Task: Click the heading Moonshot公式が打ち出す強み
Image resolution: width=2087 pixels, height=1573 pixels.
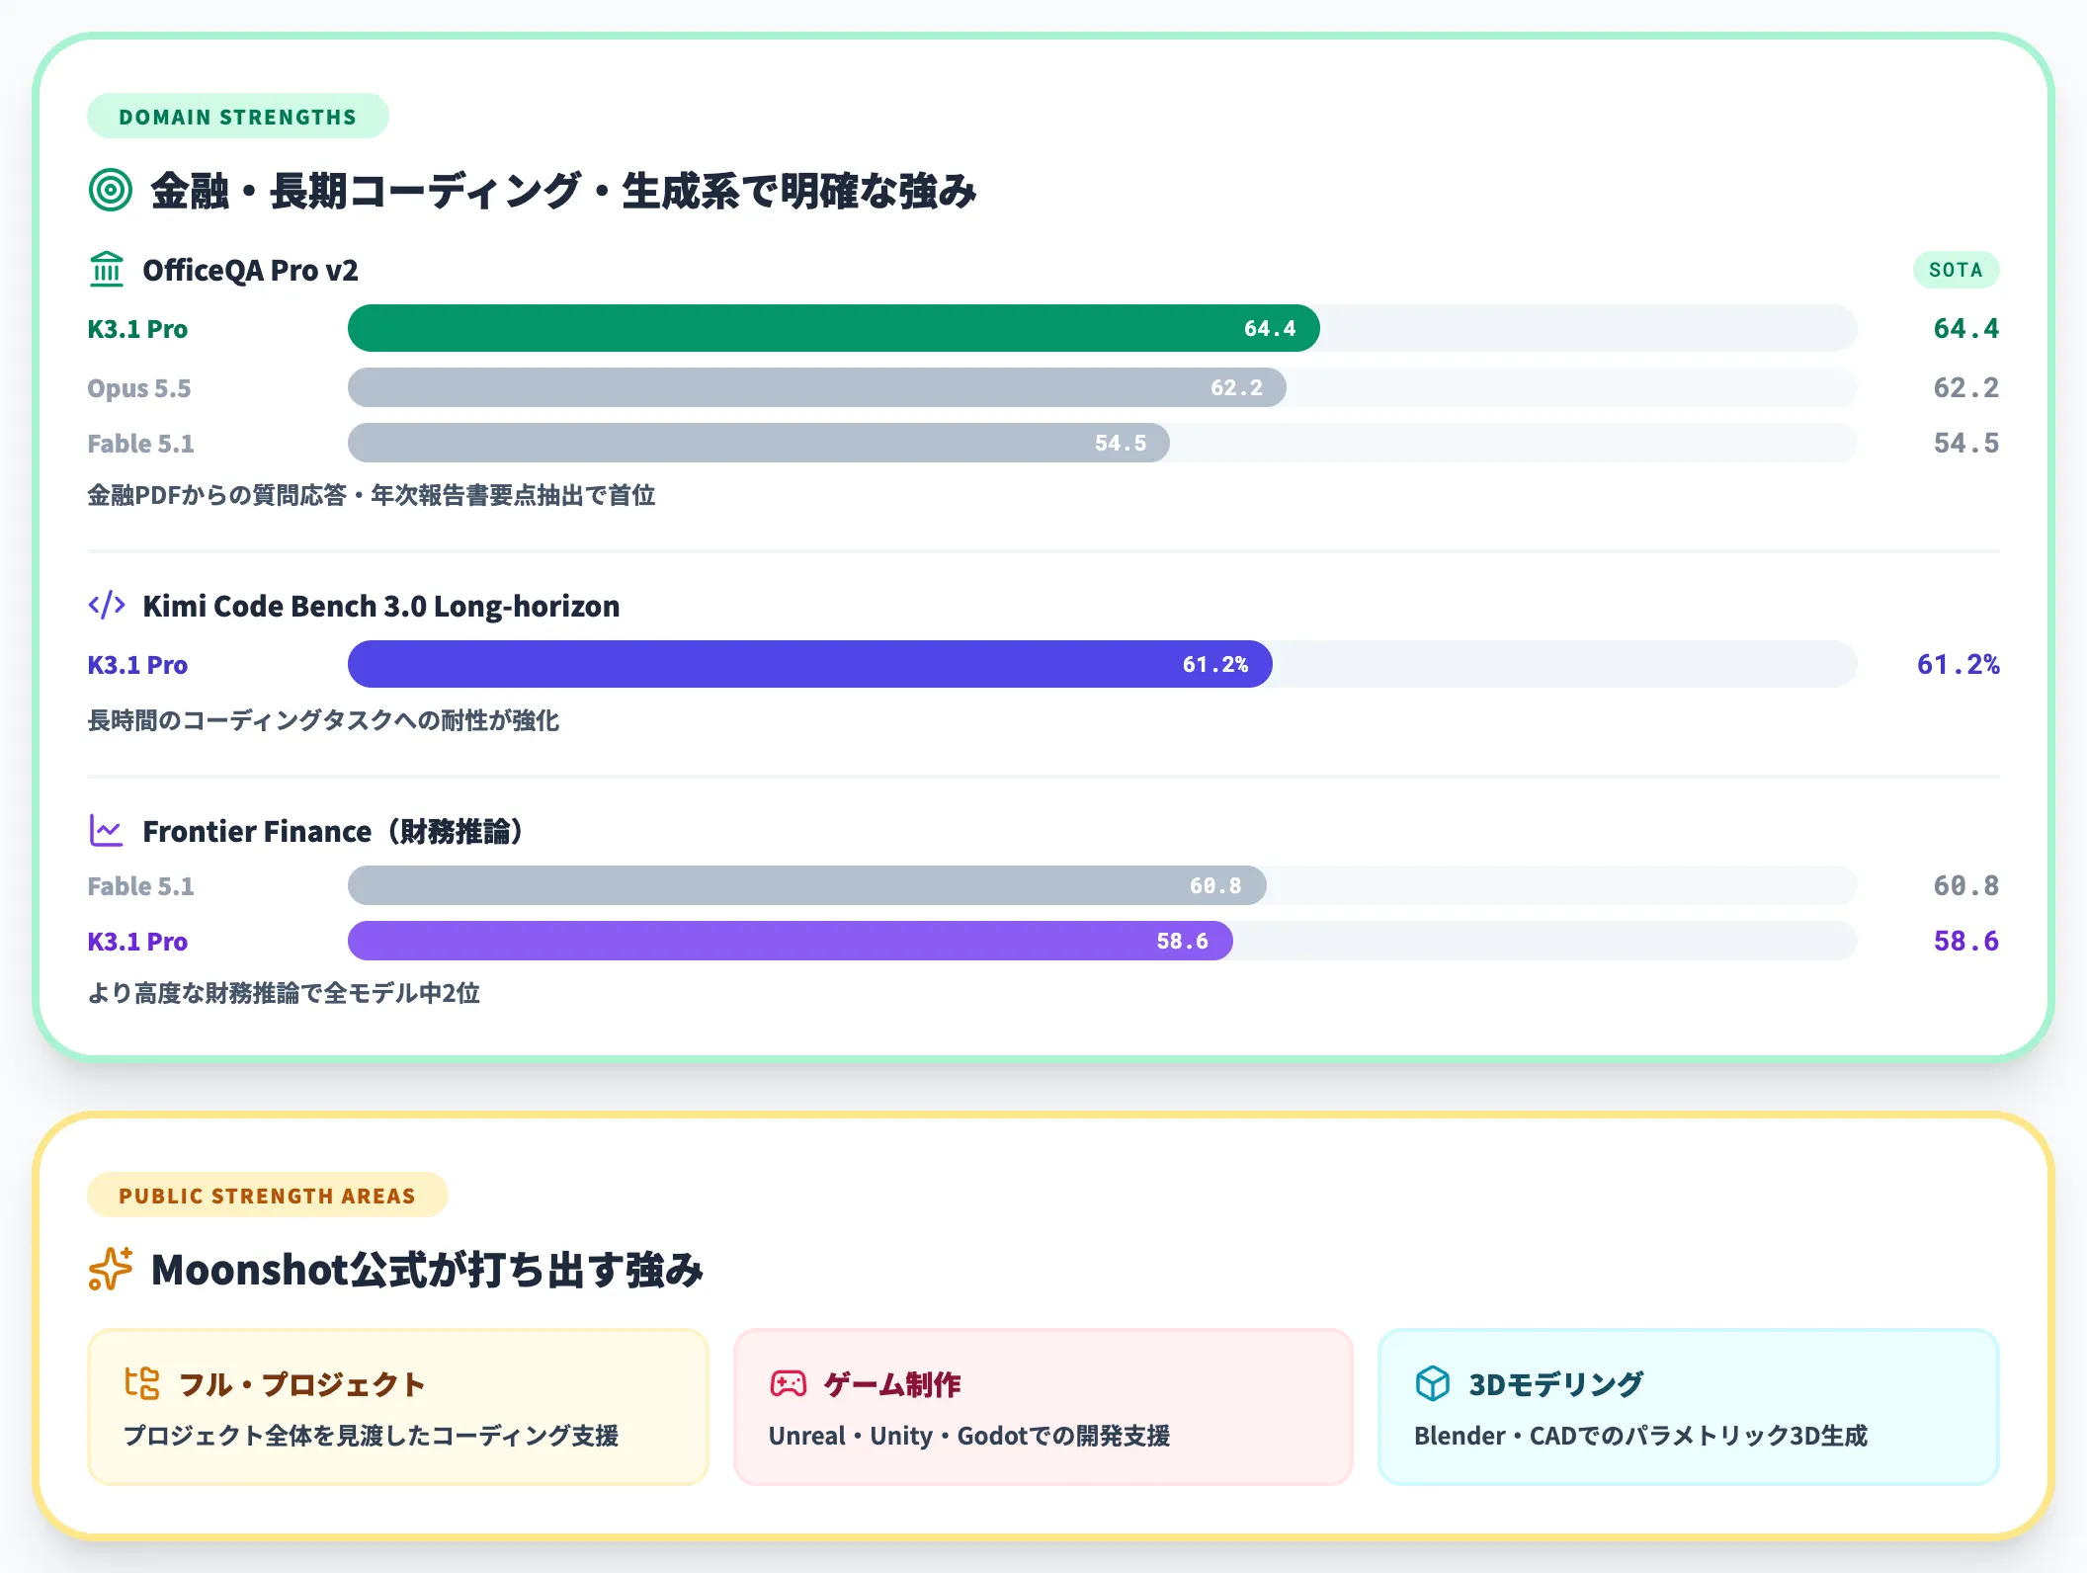Action: (427, 1270)
